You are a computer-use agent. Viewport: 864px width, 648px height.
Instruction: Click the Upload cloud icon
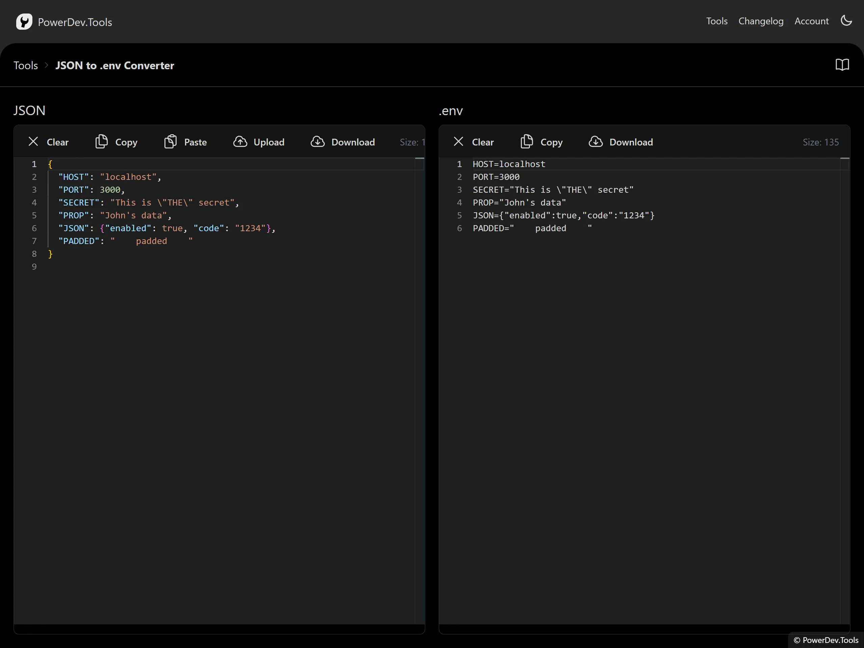(240, 142)
